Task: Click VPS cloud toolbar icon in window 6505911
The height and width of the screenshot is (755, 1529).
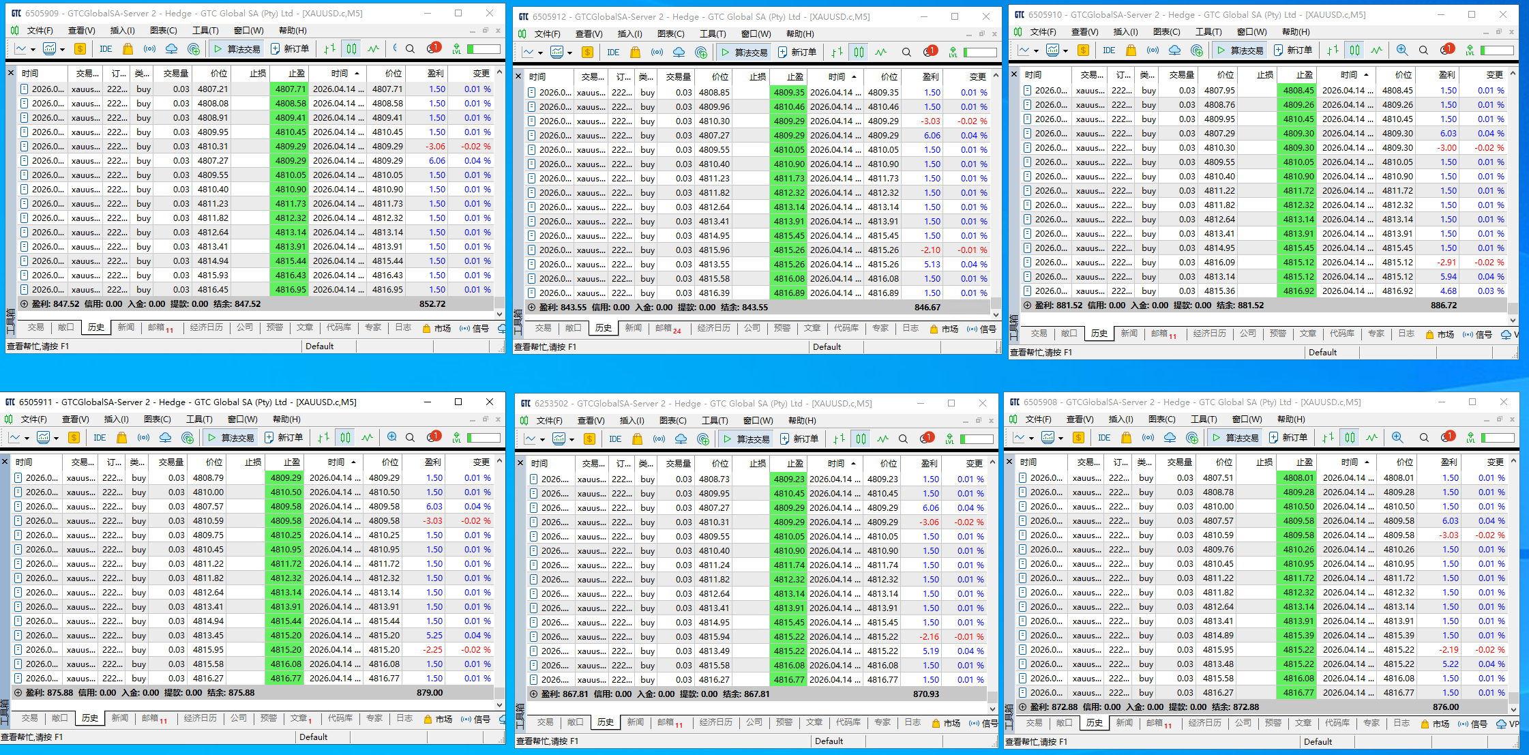Action: (165, 438)
